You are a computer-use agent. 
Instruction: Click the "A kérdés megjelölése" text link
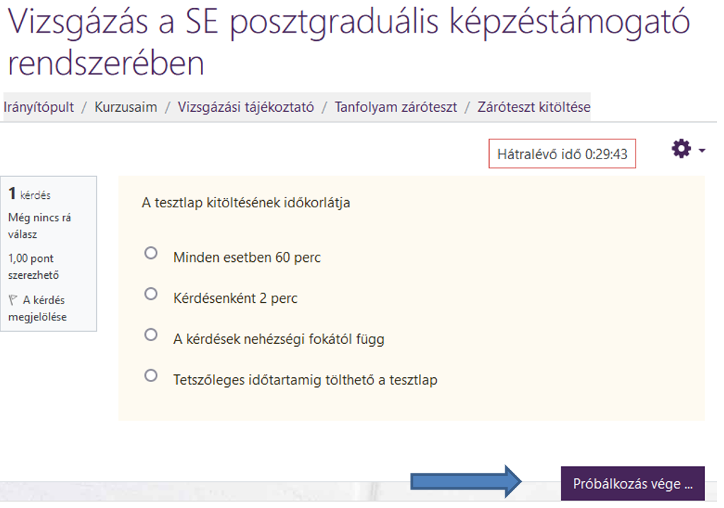[x=42, y=308]
